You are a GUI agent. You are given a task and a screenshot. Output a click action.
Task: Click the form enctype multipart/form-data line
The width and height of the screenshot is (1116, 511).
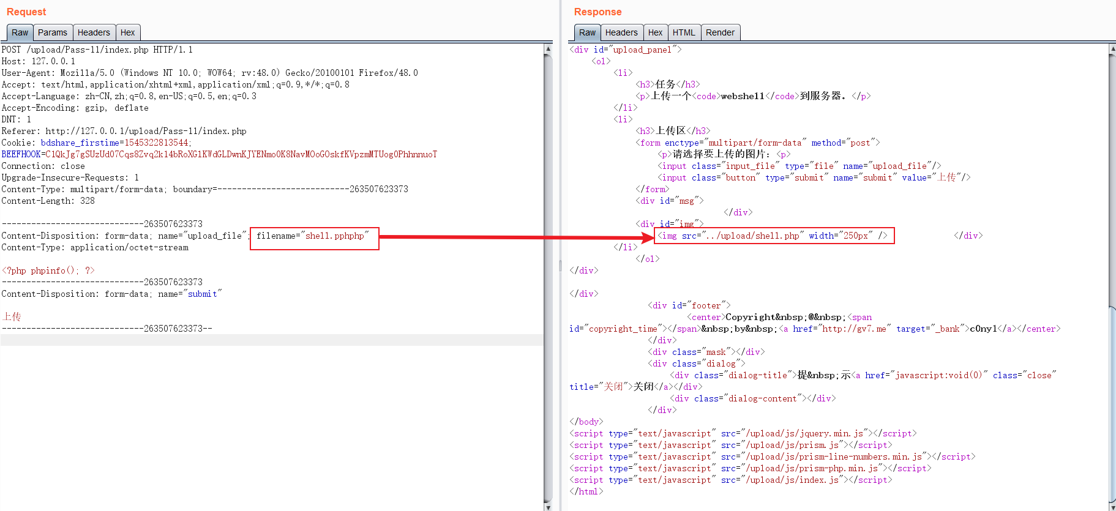(x=758, y=143)
